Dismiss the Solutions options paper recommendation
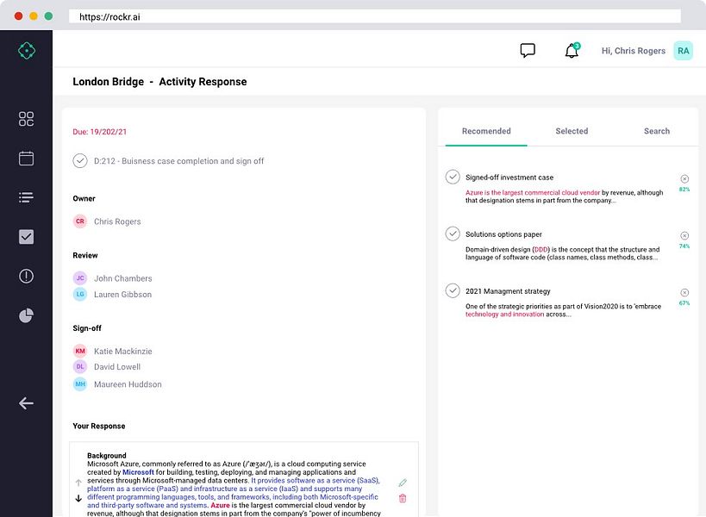 [684, 235]
